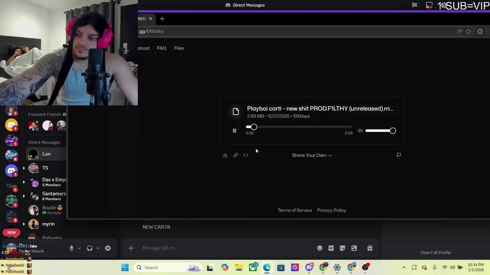
Task: Open the Lon direct message
Action: click(x=46, y=154)
